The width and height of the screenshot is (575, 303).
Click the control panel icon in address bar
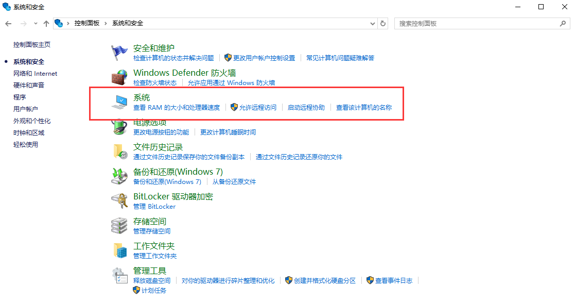point(59,23)
